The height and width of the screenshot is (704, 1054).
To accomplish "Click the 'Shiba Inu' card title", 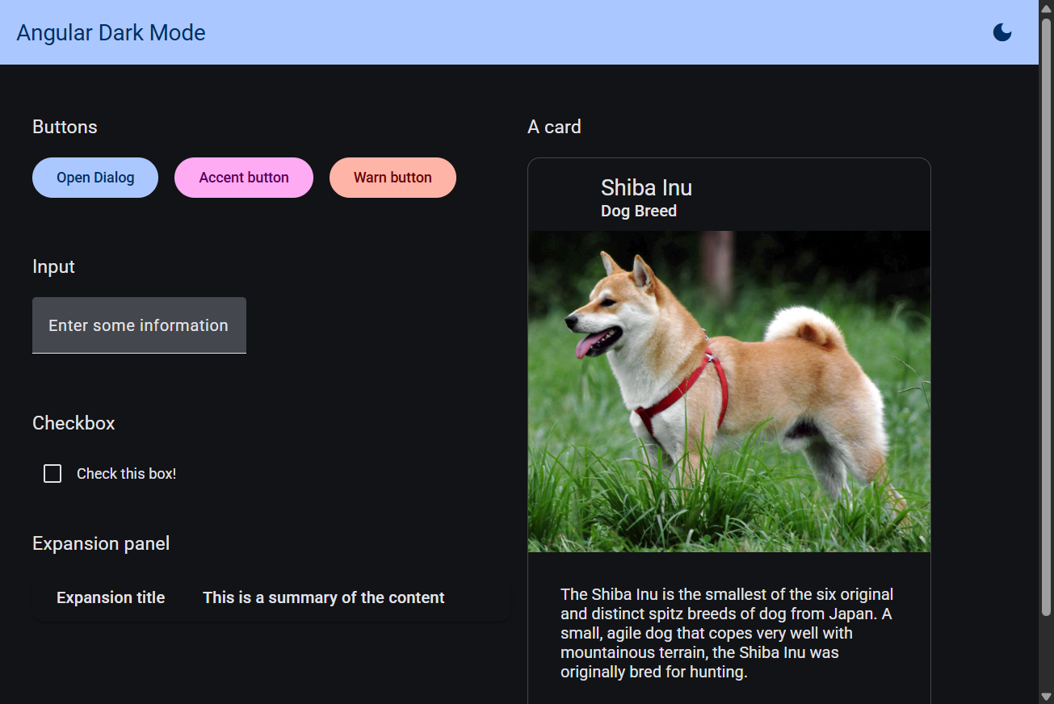I will pos(646,188).
